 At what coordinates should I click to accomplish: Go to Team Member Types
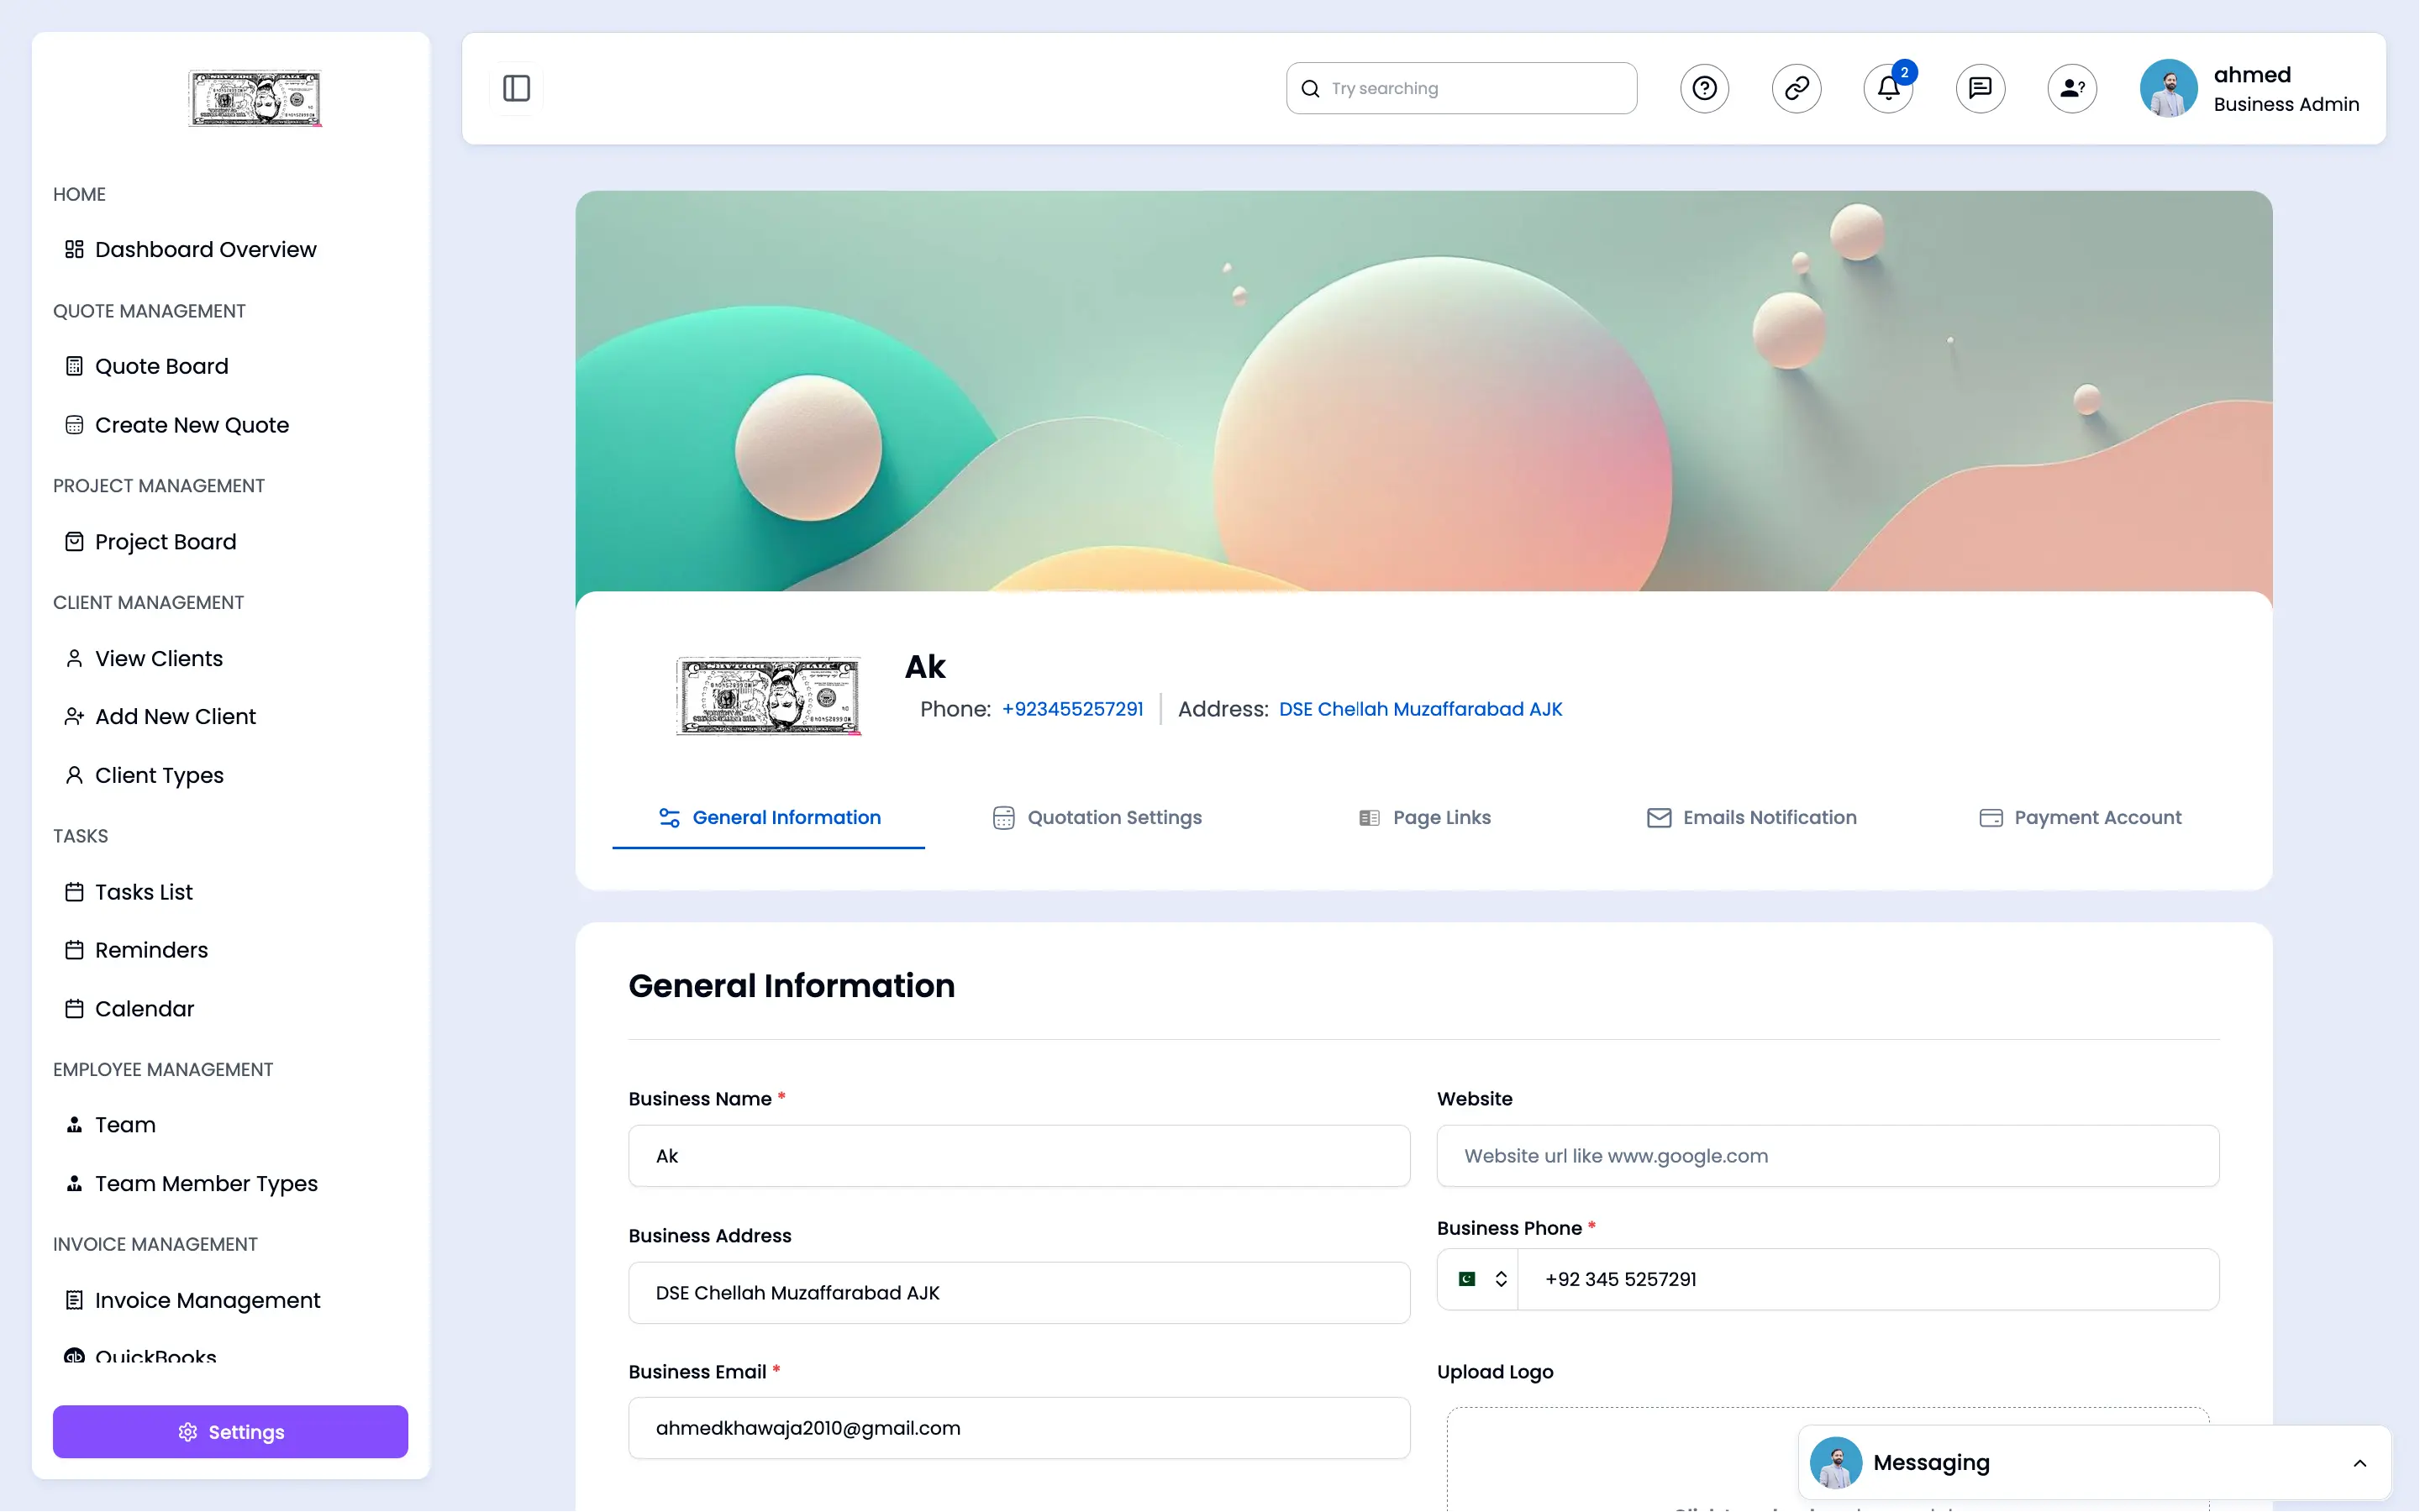pos(205,1183)
